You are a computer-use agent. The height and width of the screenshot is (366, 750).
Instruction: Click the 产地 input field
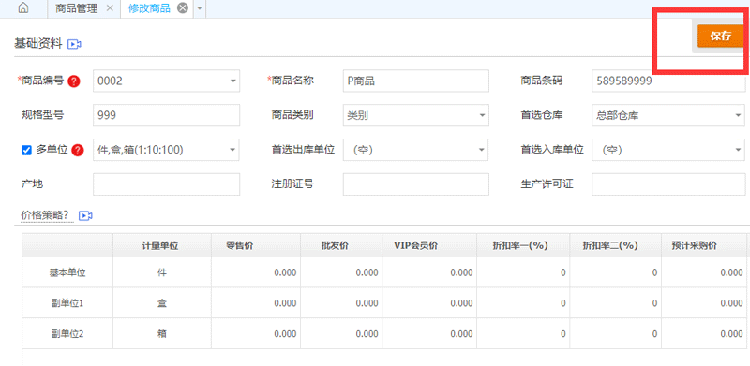point(167,184)
